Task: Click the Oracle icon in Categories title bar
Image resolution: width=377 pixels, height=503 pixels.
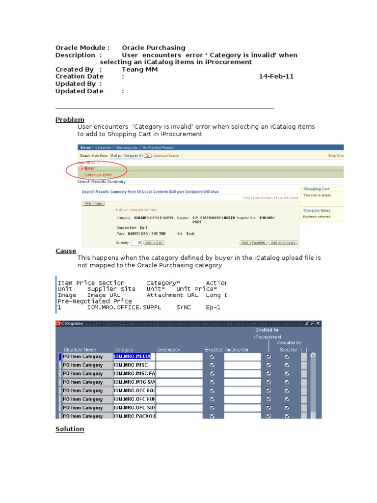Action: [58, 323]
